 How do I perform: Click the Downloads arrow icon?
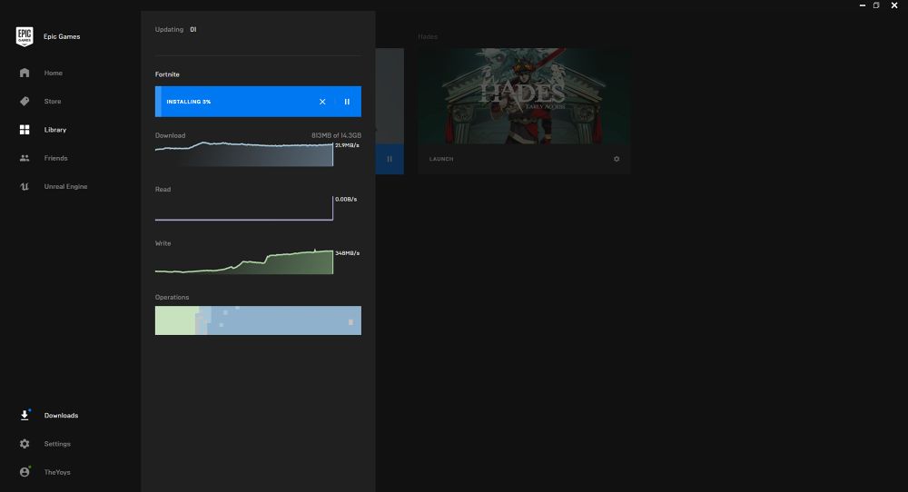(25, 416)
